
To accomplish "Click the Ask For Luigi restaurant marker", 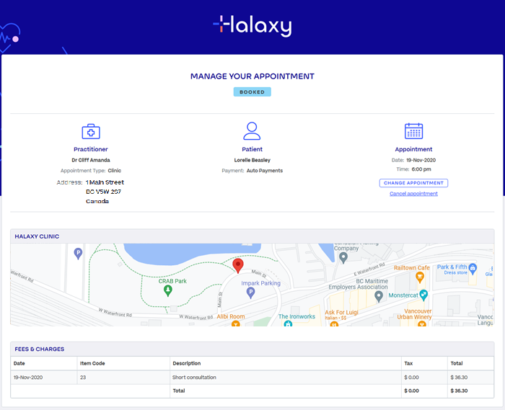I will 334,325.
